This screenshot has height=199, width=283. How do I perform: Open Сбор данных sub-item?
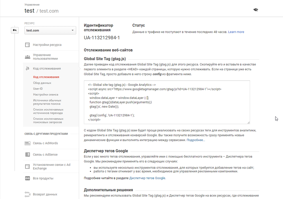point(42,83)
